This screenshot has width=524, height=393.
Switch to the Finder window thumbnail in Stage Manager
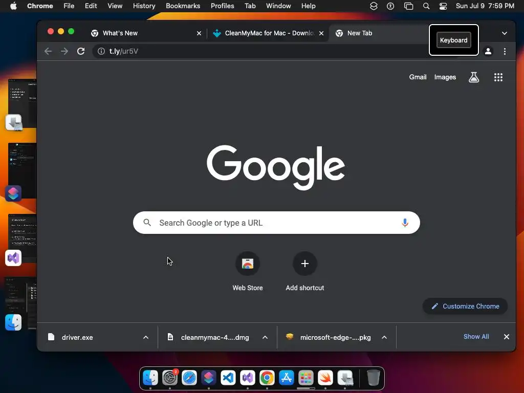[20, 304]
